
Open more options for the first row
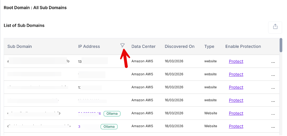273,62
